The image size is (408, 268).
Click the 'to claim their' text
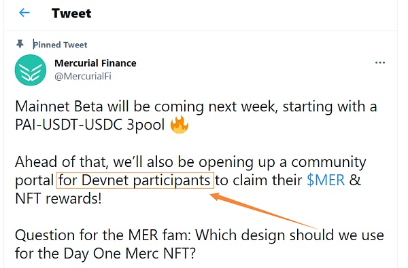click(x=258, y=180)
